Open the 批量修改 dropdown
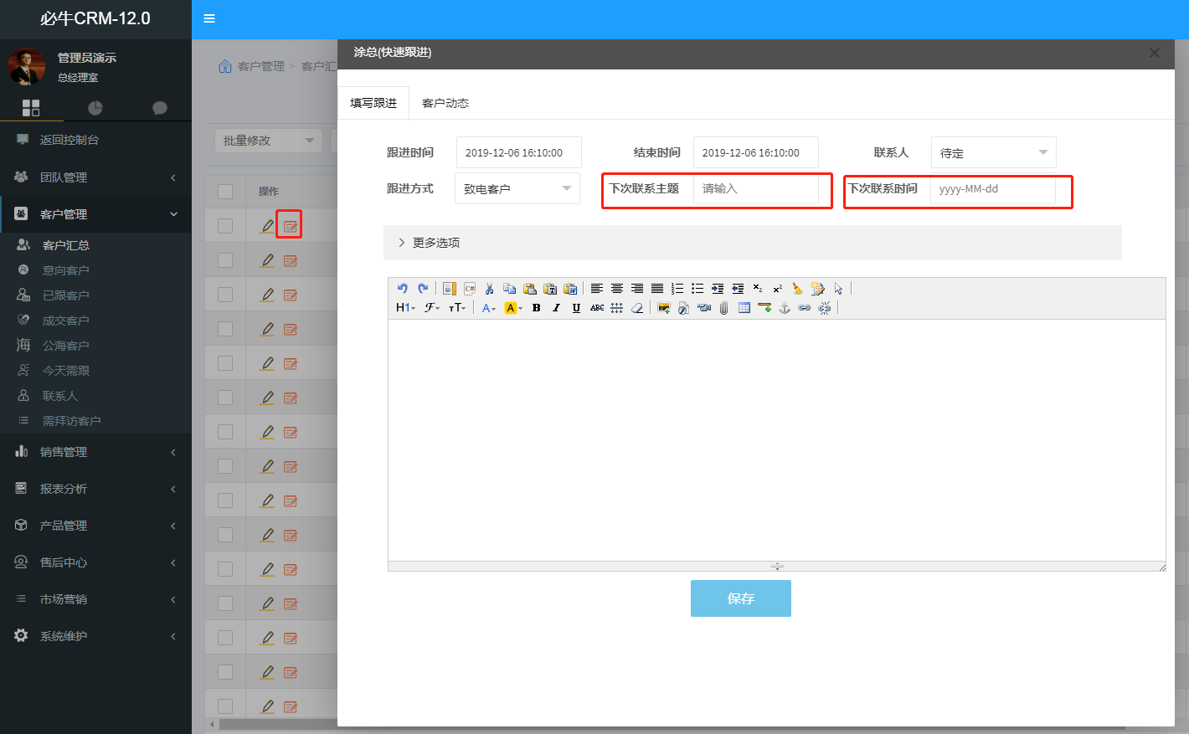Viewport: 1189px width, 734px height. (x=269, y=141)
